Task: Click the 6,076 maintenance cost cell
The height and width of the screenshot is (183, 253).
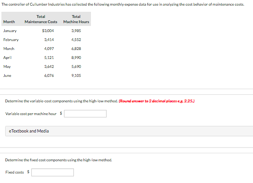Action: point(49,75)
